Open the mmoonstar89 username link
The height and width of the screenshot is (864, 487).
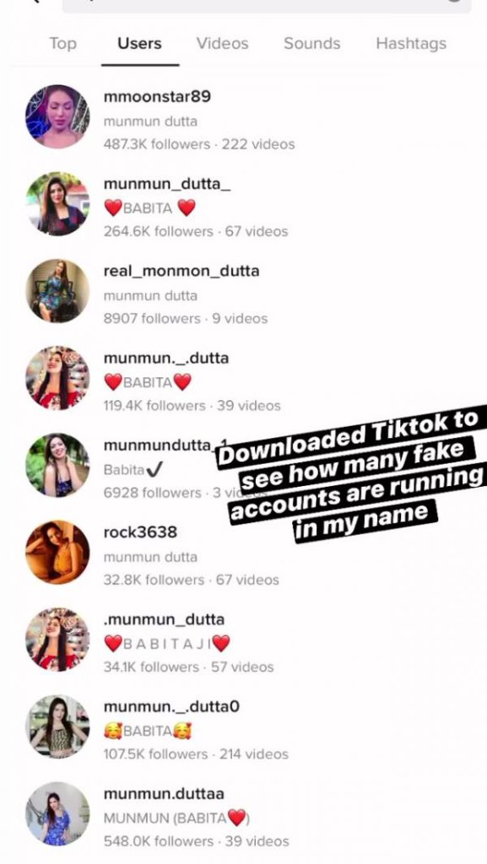(157, 96)
